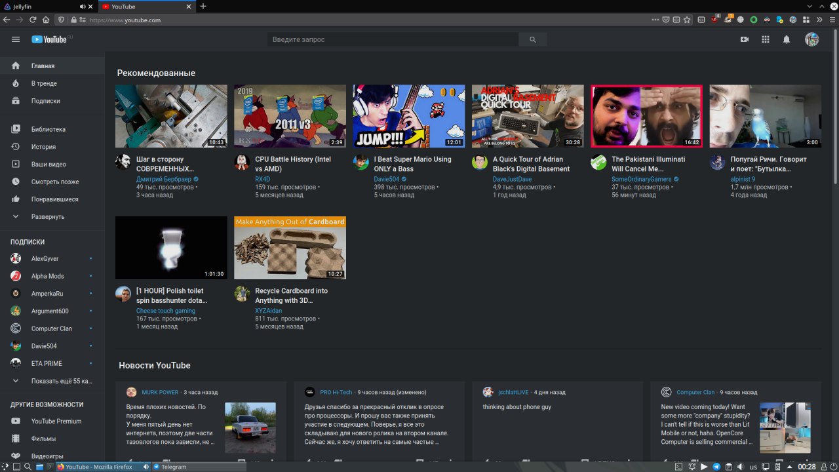Mute Firefox audio from taskbar entry

pos(147,467)
